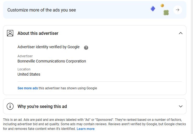
Task: Click the help question mark icon
Action: (86, 47)
